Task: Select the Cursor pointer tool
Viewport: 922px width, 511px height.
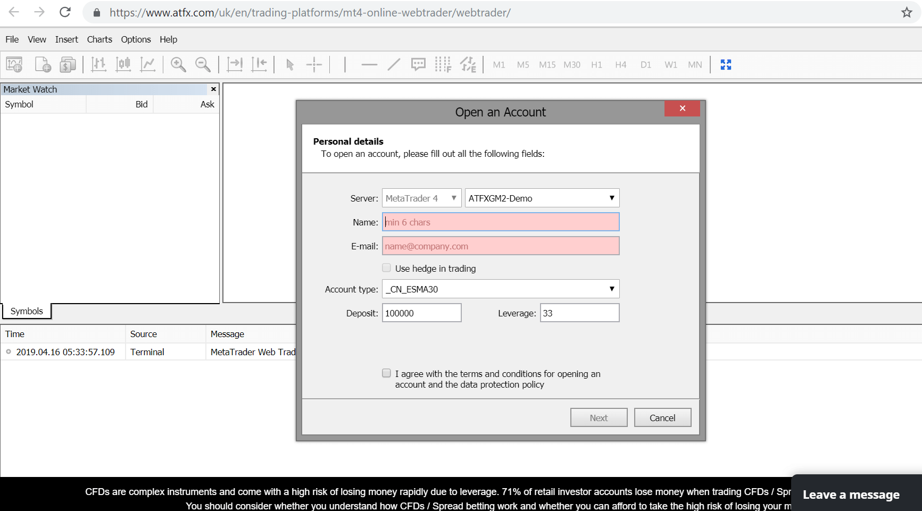Action: point(290,65)
